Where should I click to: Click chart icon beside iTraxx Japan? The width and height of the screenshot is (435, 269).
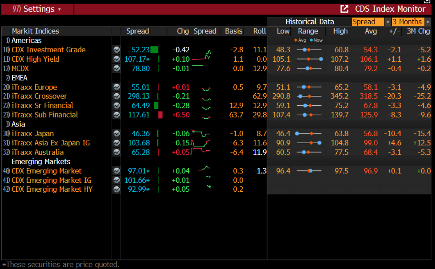coord(116,134)
